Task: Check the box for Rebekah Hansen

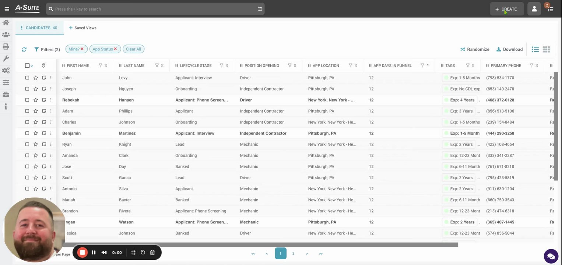Action: point(27,100)
